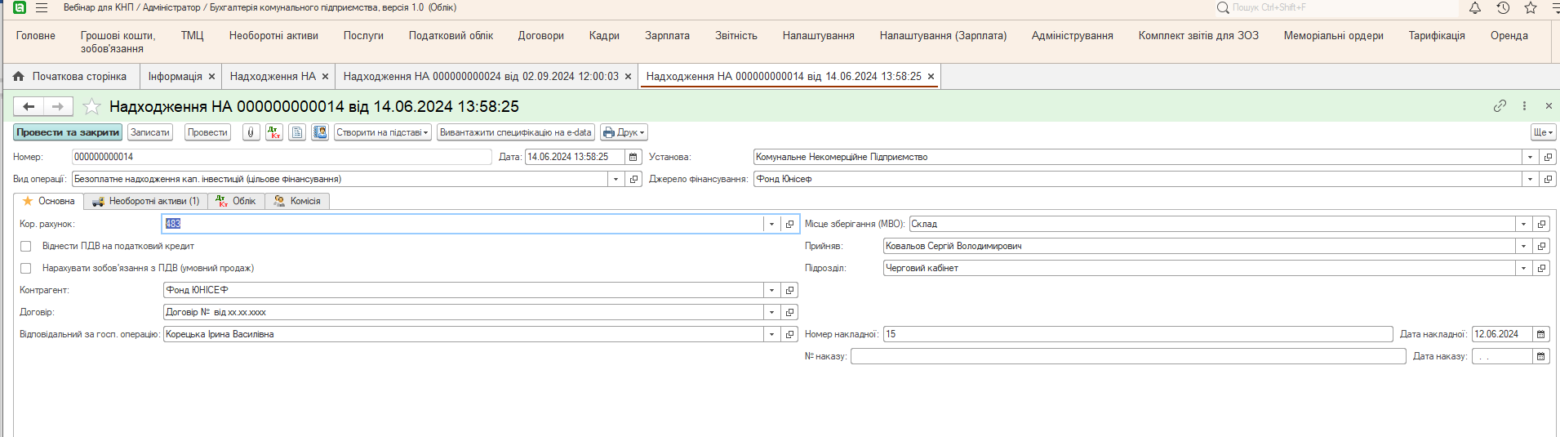The image size is (1560, 437).
Task: Open the history clock icon
Action: (x=1503, y=8)
